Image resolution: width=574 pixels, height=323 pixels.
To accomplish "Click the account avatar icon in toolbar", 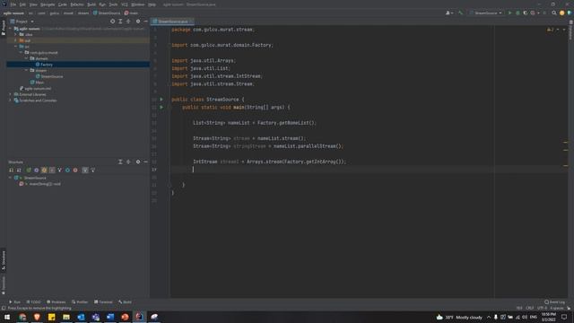I will tap(562, 13).
